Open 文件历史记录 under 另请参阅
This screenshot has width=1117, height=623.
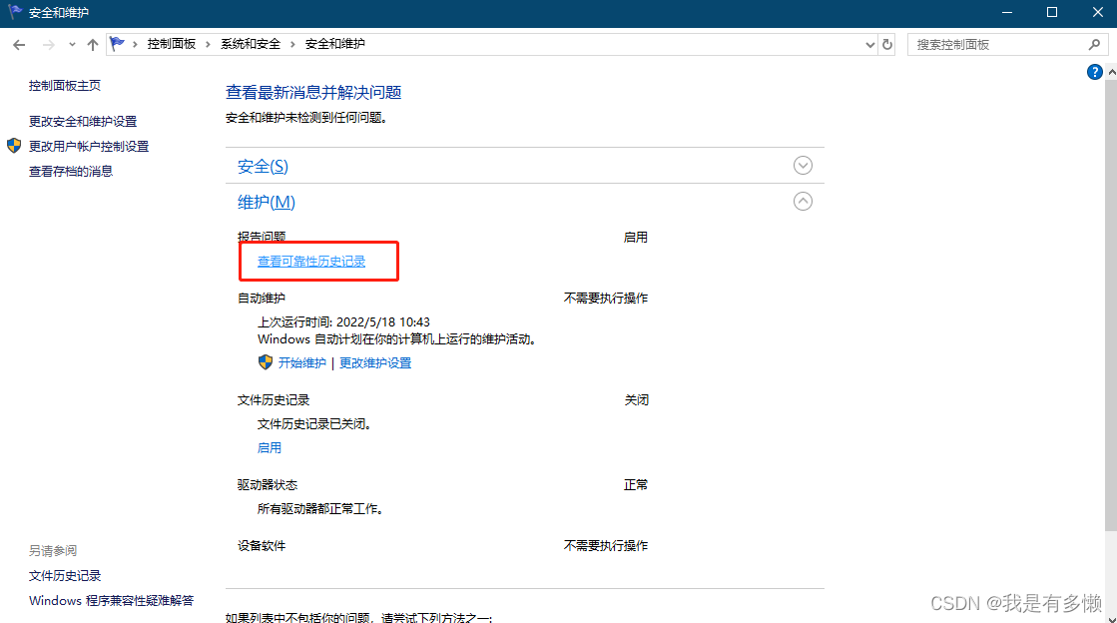[x=65, y=576]
